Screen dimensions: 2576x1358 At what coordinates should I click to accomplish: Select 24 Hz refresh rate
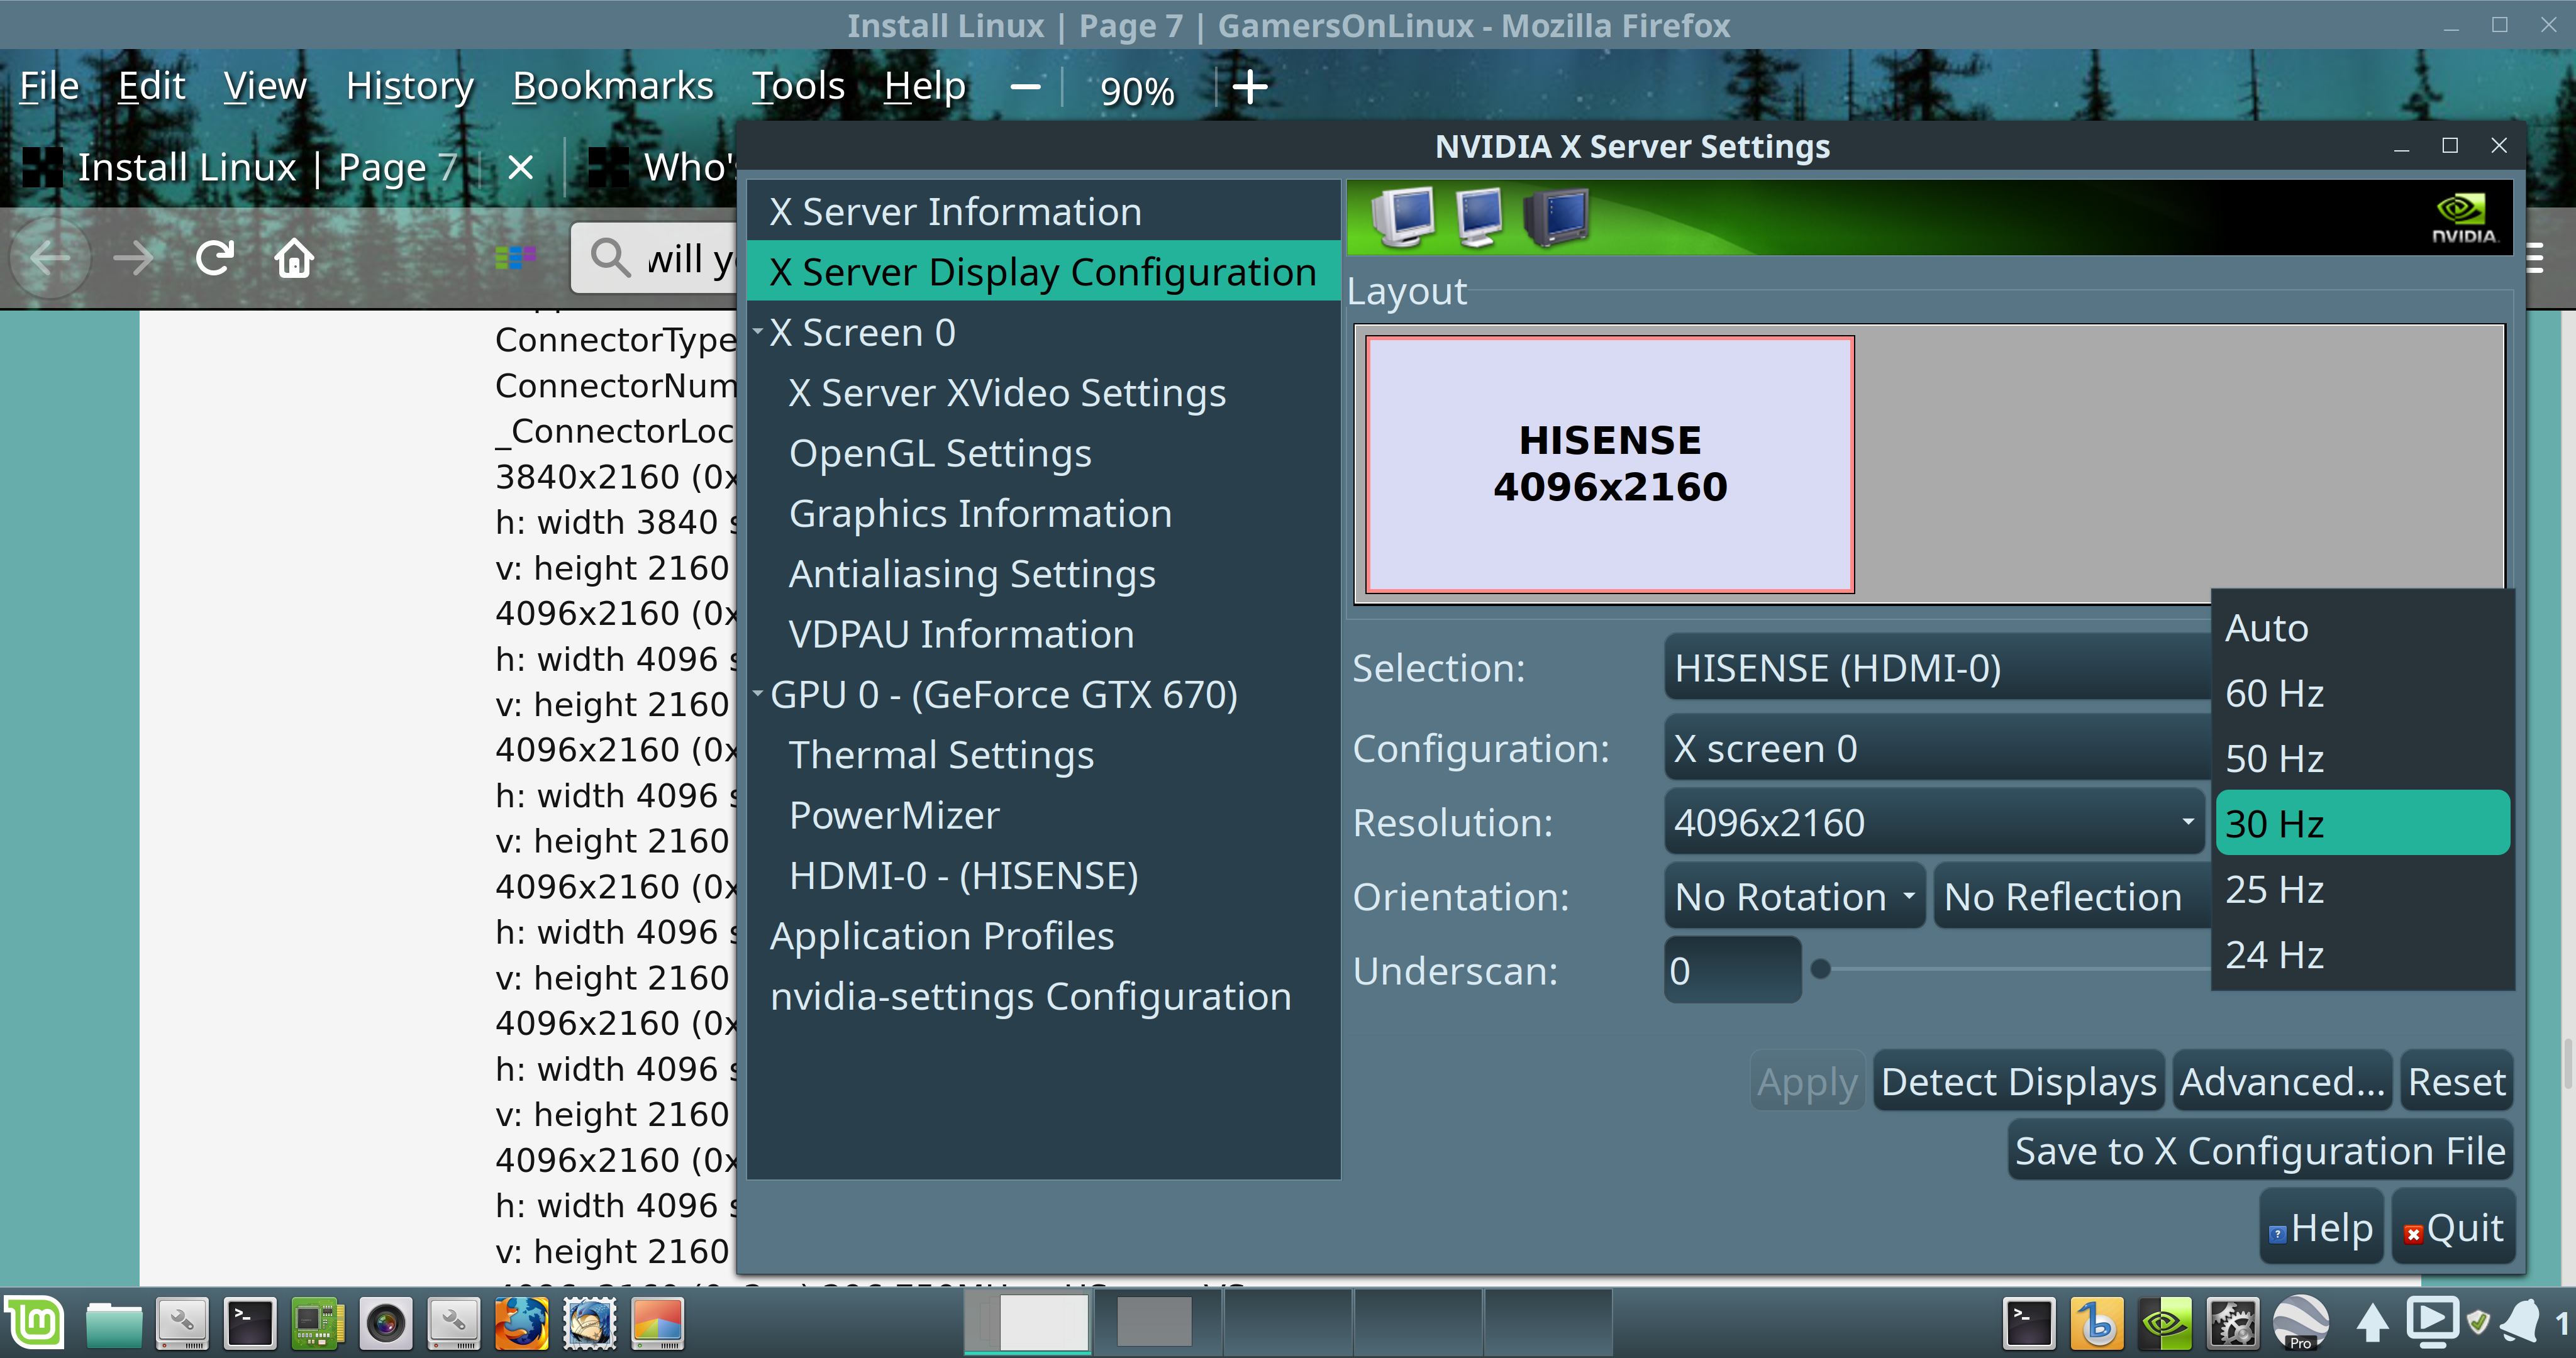point(2362,954)
